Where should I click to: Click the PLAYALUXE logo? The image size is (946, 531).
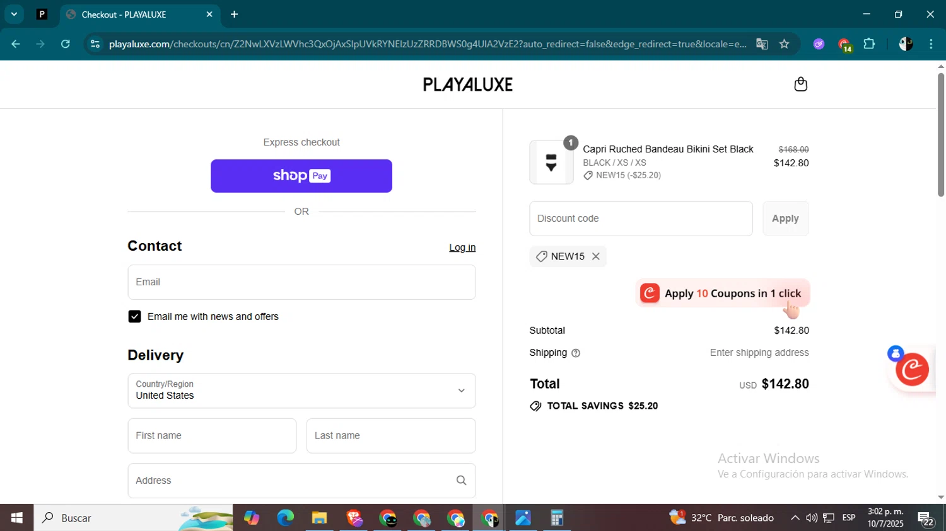pos(468,84)
